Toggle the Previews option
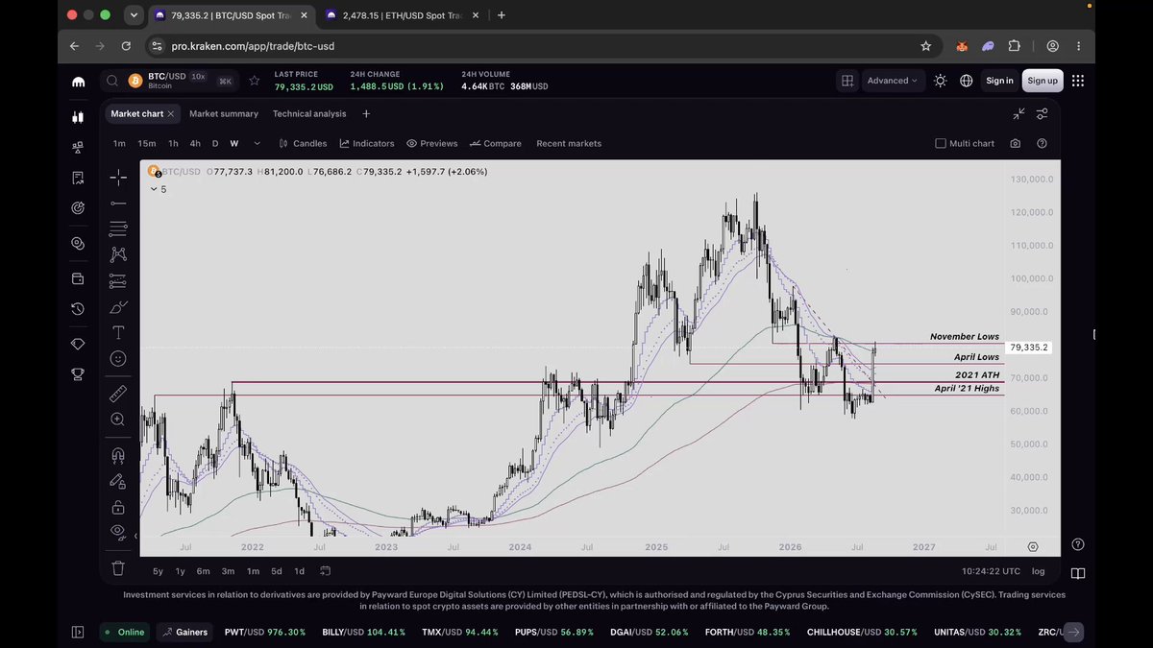This screenshot has width=1153, height=648. [x=432, y=143]
